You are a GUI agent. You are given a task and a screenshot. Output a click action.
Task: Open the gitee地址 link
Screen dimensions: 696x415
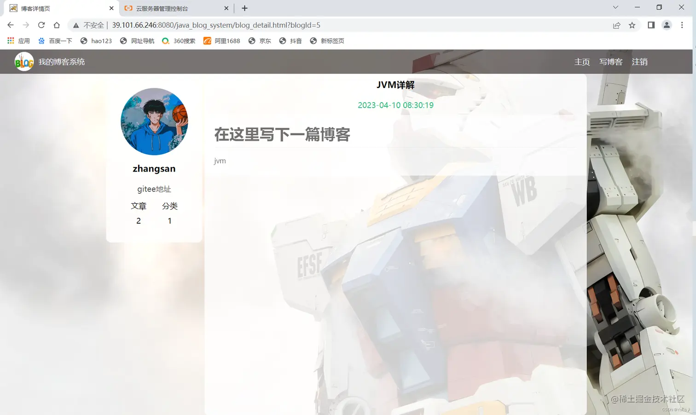point(154,189)
